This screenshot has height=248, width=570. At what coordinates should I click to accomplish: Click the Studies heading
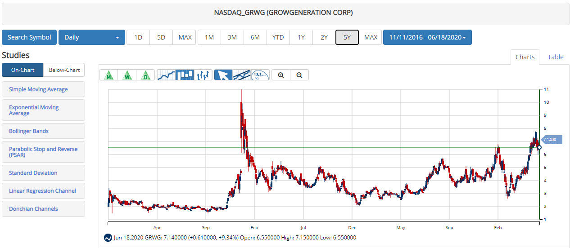coord(16,55)
